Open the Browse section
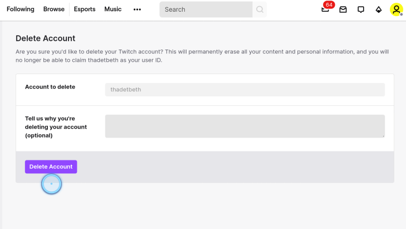This screenshot has width=406, height=229. coord(54,9)
